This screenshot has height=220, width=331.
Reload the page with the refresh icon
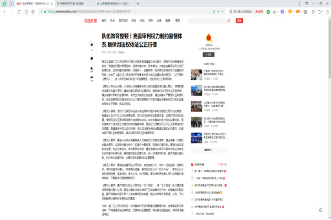pos(19,12)
